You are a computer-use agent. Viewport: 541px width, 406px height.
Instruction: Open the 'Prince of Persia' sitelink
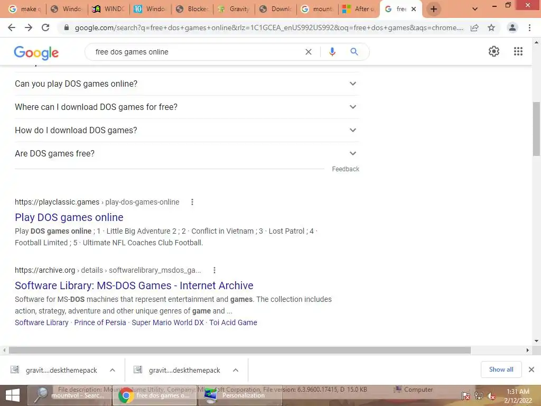click(100, 322)
